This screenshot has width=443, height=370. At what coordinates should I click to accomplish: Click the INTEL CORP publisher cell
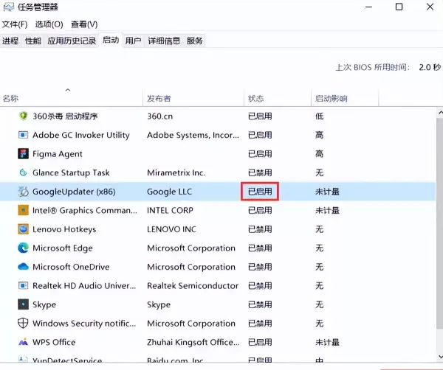170,210
